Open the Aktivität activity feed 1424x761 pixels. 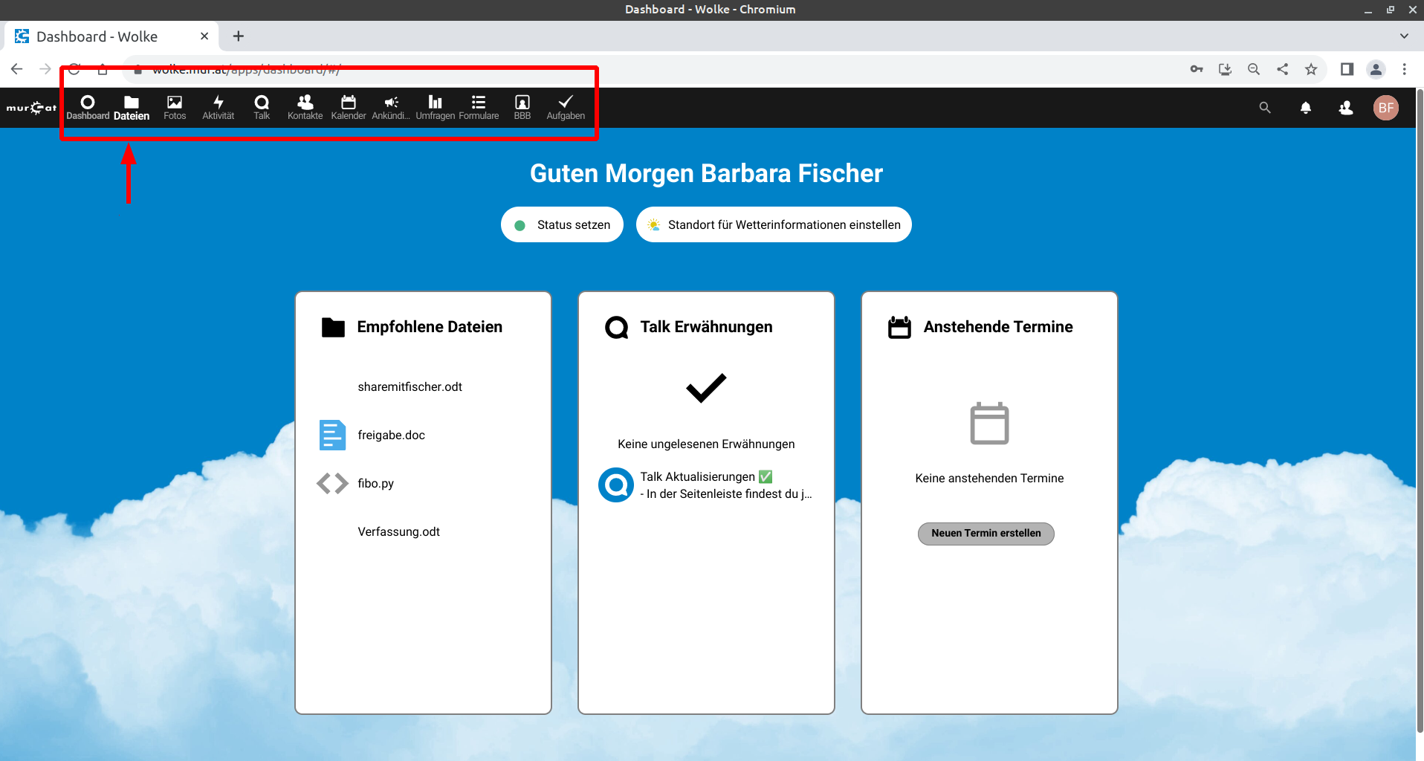pos(218,107)
